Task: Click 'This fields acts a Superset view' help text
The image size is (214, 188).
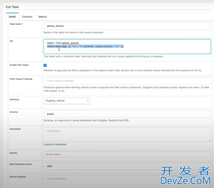Action: pyautogui.click(x=104, y=57)
